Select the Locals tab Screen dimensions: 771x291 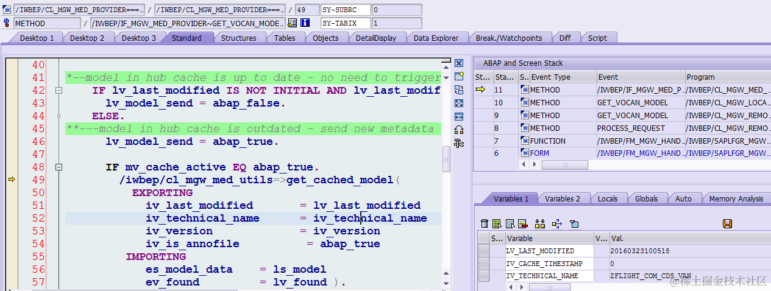coord(607,198)
